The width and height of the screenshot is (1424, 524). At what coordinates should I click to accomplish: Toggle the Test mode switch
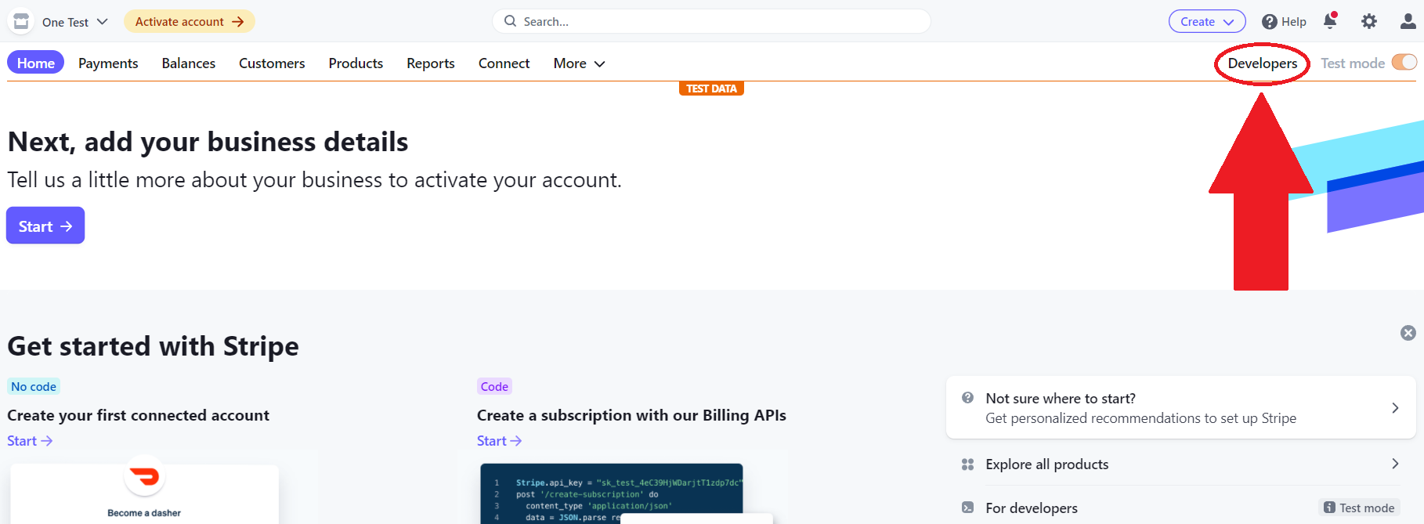1404,63
